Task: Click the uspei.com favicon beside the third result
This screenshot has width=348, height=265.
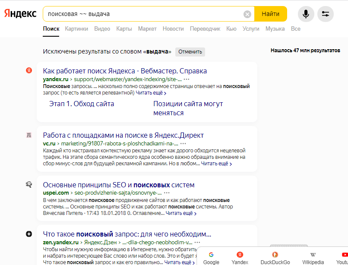Action: click(29, 184)
